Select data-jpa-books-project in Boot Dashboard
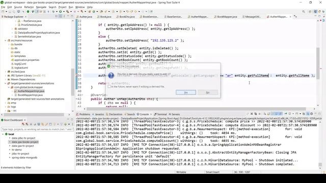This screenshot has width=326, height=183. pos(25,142)
